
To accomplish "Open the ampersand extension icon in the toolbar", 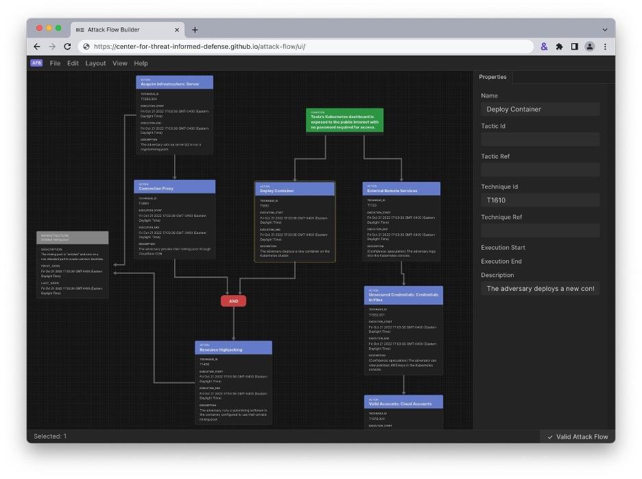I will pyautogui.click(x=544, y=47).
